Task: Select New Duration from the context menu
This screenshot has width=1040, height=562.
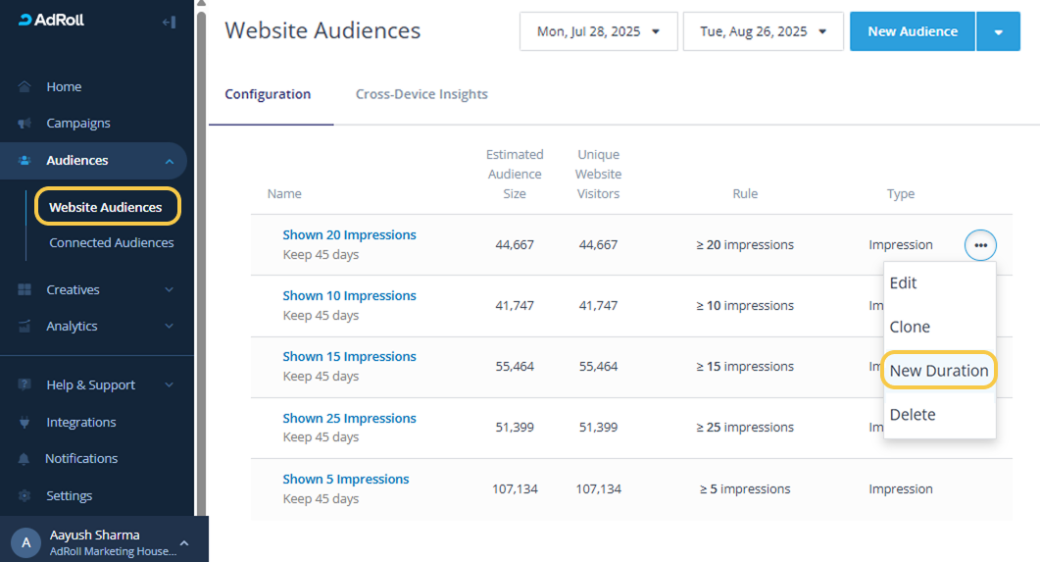Action: pos(939,371)
